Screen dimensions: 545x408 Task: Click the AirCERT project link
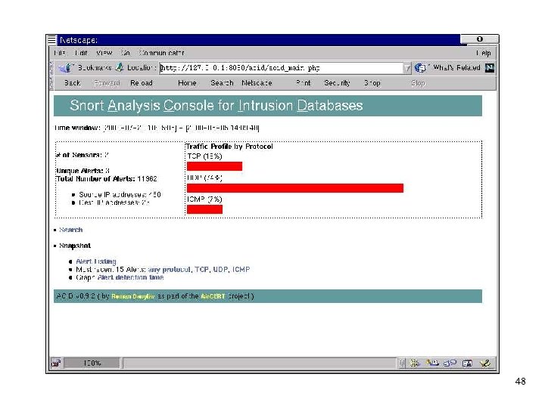[x=213, y=297]
